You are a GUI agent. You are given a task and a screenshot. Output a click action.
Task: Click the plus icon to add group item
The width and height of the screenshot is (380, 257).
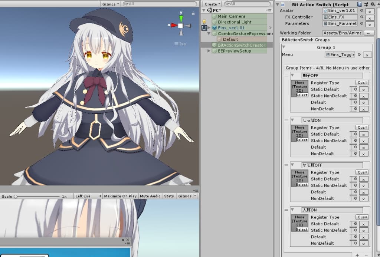coord(357,255)
